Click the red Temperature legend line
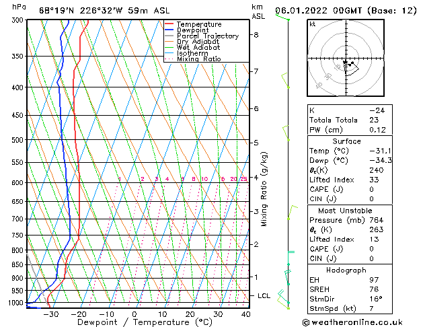 169,24
